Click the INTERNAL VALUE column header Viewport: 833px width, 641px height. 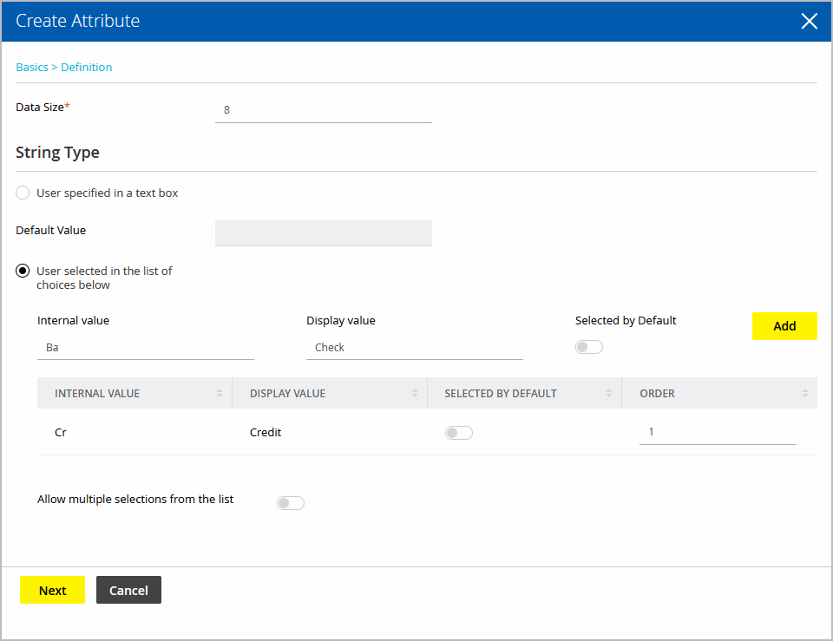coord(134,393)
